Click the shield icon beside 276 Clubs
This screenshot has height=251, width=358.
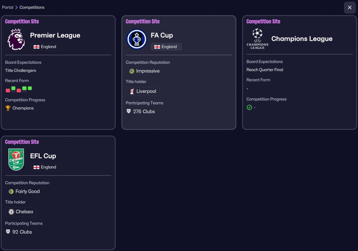(129, 111)
